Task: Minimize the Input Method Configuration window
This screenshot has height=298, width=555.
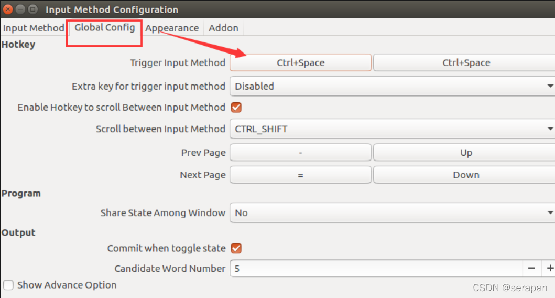Action: pyautogui.click(x=20, y=9)
